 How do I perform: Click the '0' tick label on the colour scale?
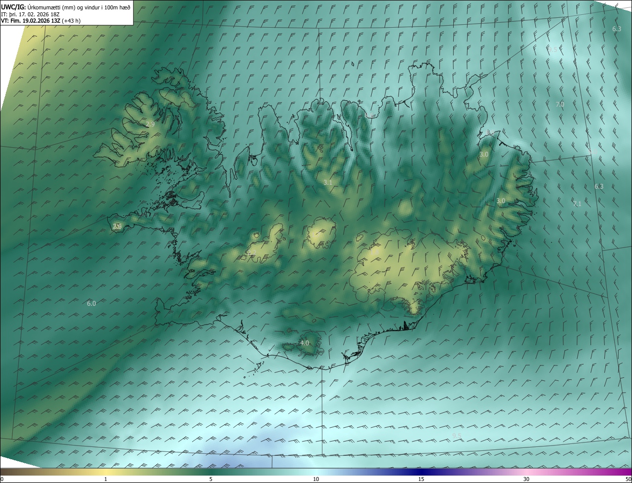pos(2,479)
